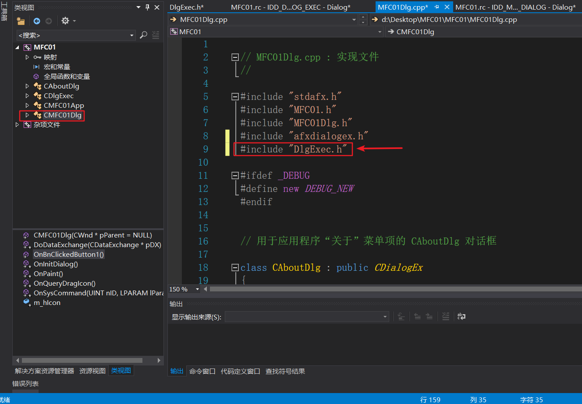Select the CMFC01Dlg constructor member
The height and width of the screenshot is (404, 582).
(x=93, y=235)
